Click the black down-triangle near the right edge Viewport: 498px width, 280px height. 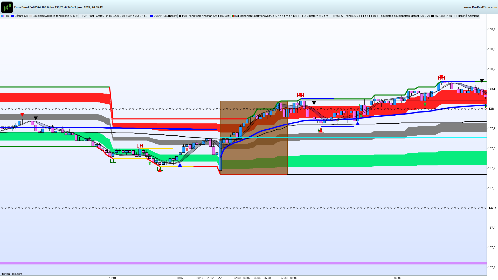click(482, 81)
